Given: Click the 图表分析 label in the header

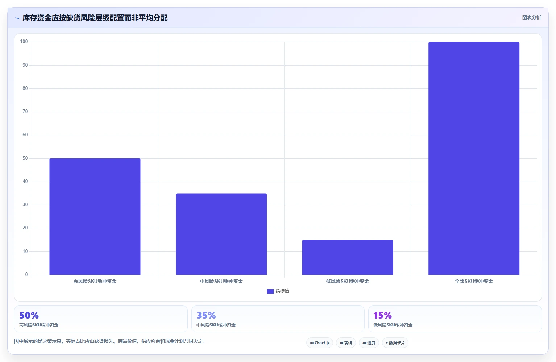Looking at the screenshot, I should click(x=531, y=17).
